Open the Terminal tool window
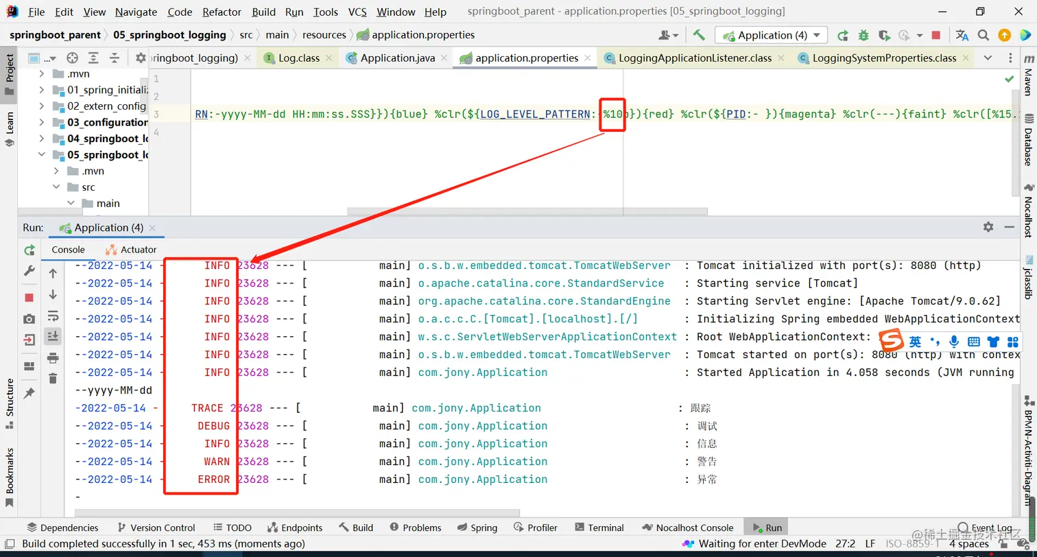 tap(599, 528)
